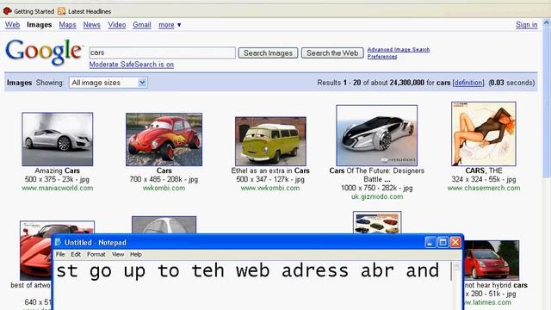Click www.wkombi.com under Ethel image
The width and height of the screenshot is (551, 310).
[270, 188]
